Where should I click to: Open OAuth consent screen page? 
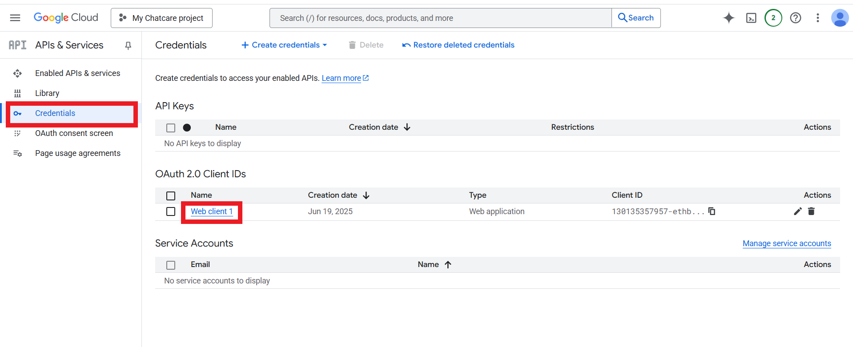(x=74, y=133)
